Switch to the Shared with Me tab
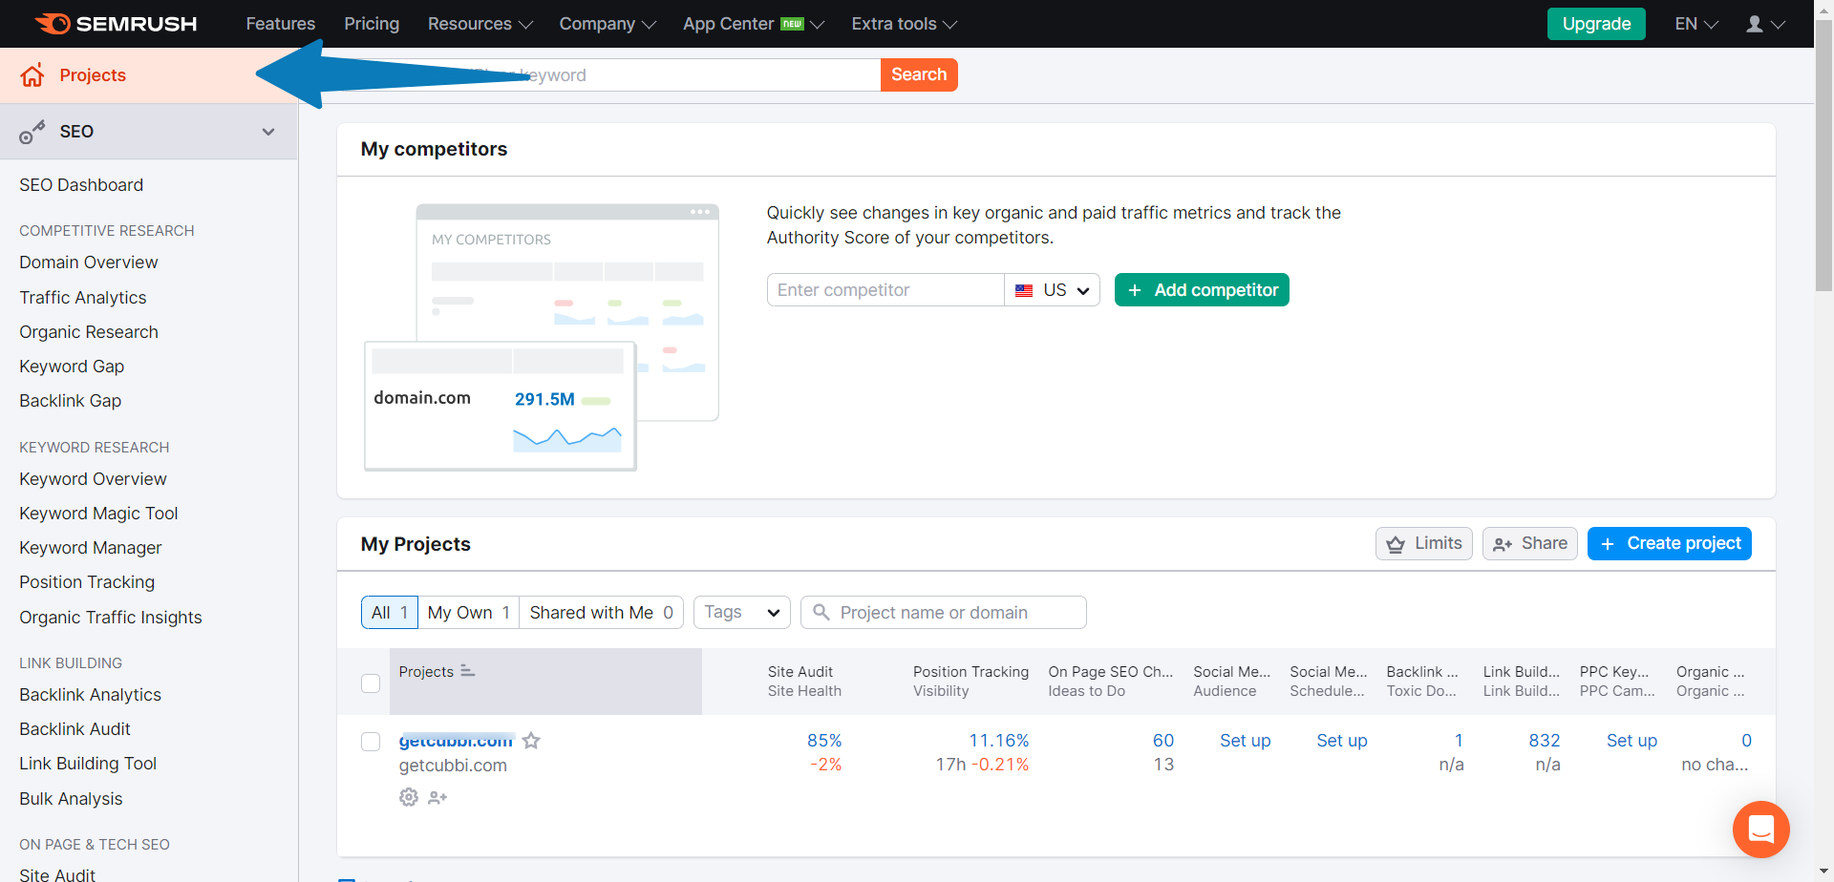The width and height of the screenshot is (1834, 882). coord(593,612)
